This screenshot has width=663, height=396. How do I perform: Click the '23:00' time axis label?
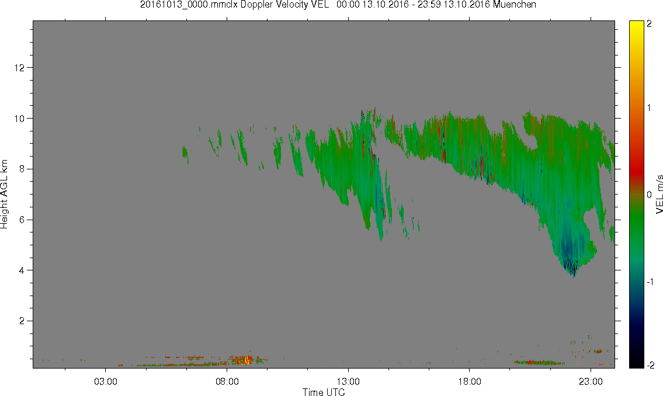pyautogui.click(x=591, y=381)
